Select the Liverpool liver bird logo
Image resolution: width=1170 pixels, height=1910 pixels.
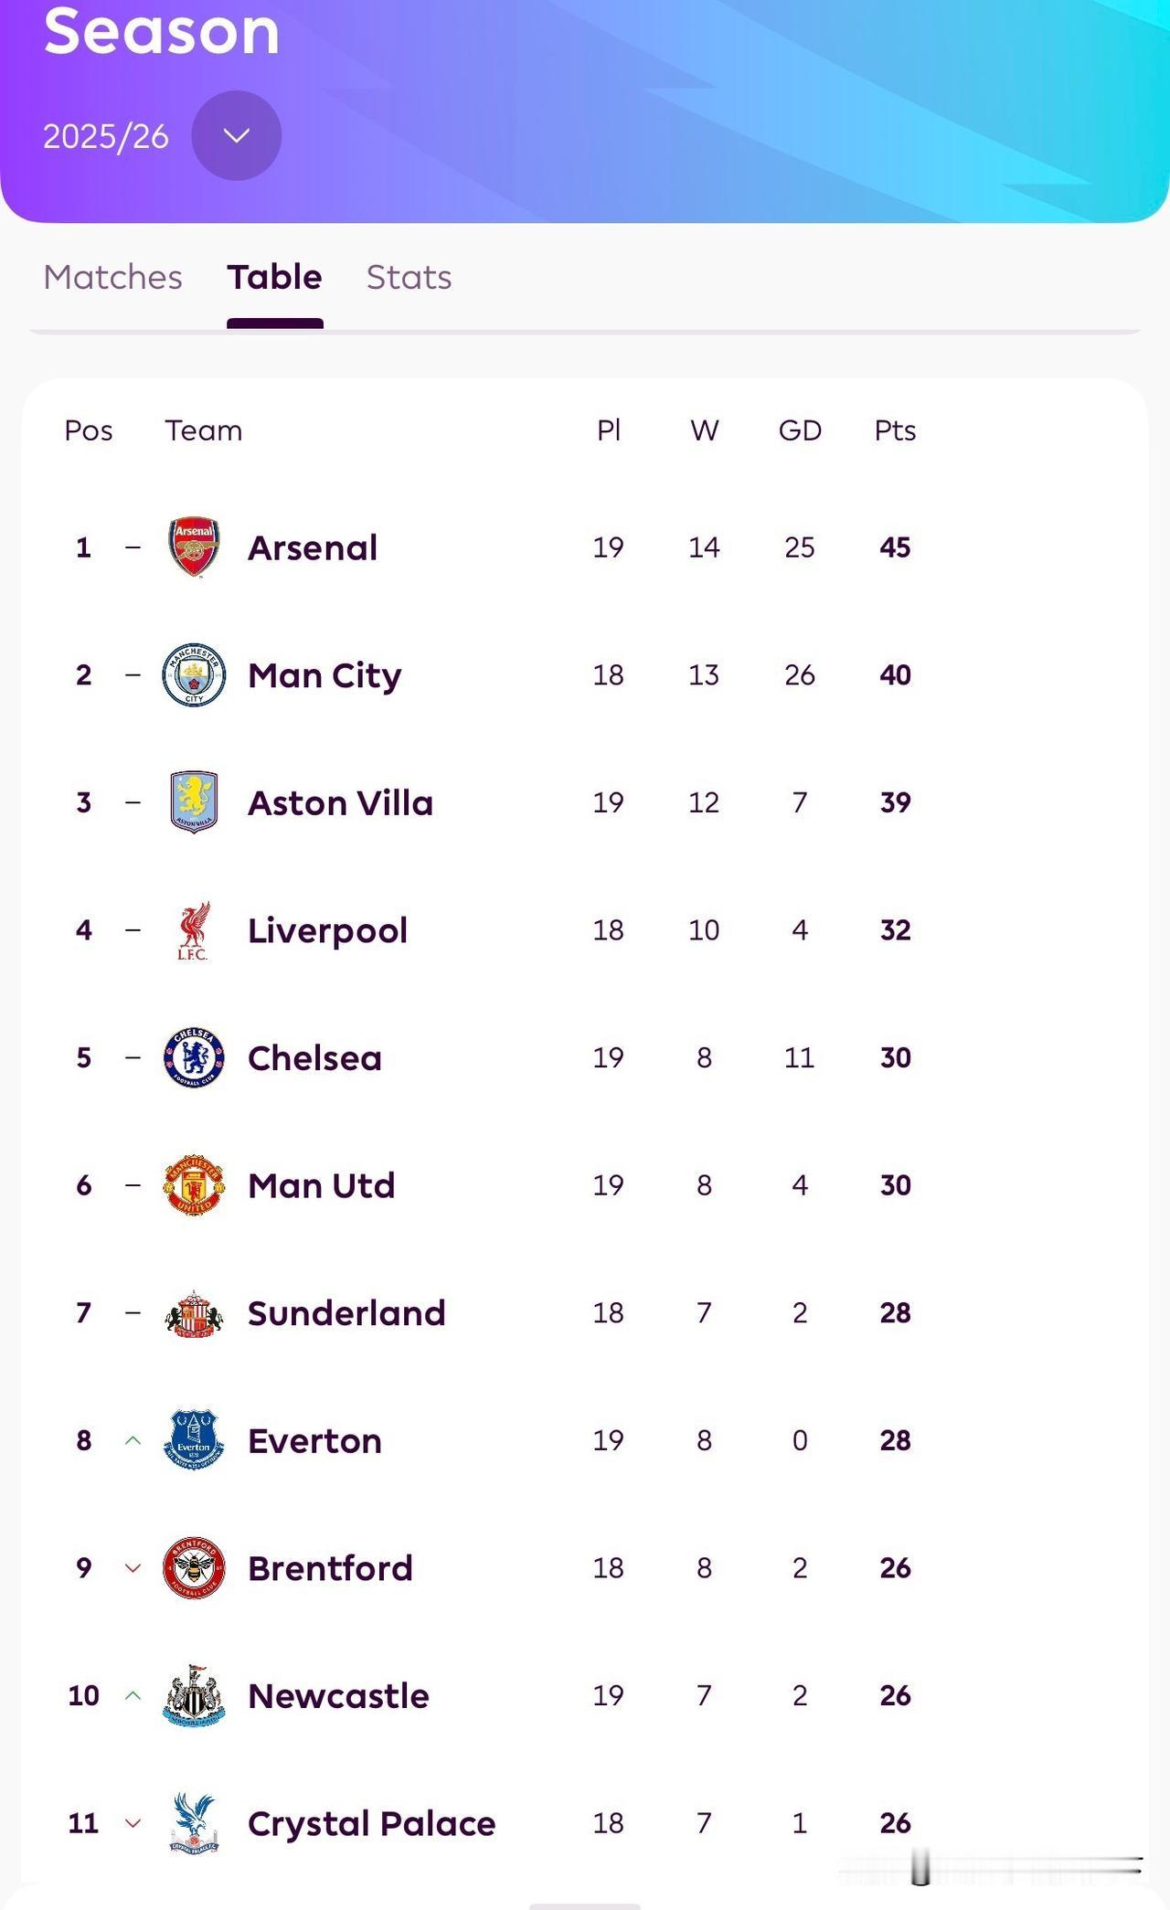(194, 930)
